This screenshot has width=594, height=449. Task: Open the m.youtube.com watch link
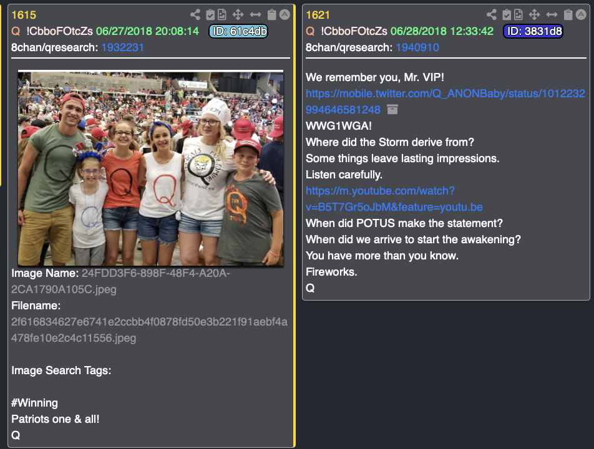tap(394, 199)
